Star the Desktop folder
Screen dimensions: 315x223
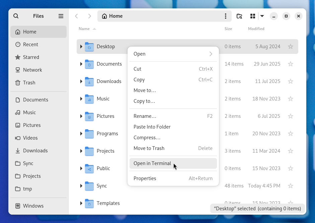[291, 47]
